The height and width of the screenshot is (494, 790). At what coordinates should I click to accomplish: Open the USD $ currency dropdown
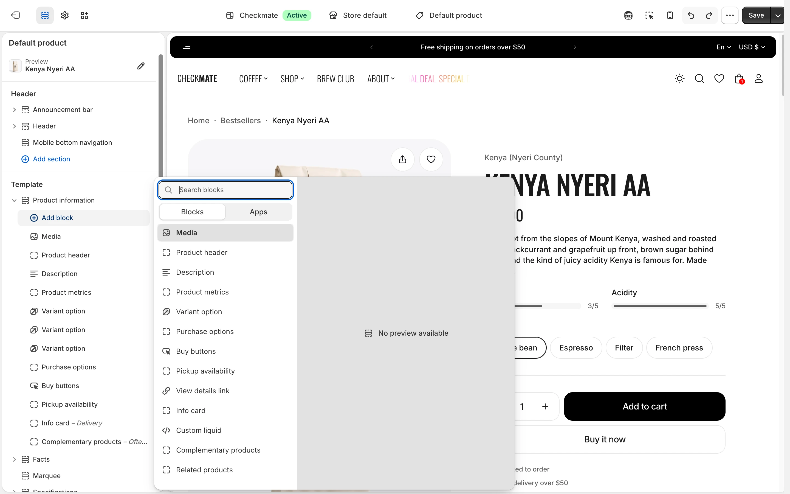pyautogui.click(x=752, y=47)
